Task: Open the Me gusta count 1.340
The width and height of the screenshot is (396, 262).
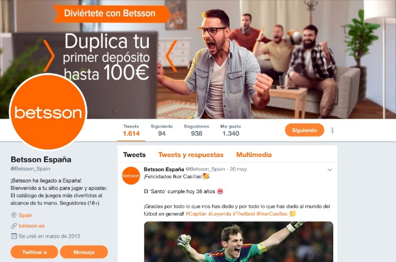Action: 231,130
